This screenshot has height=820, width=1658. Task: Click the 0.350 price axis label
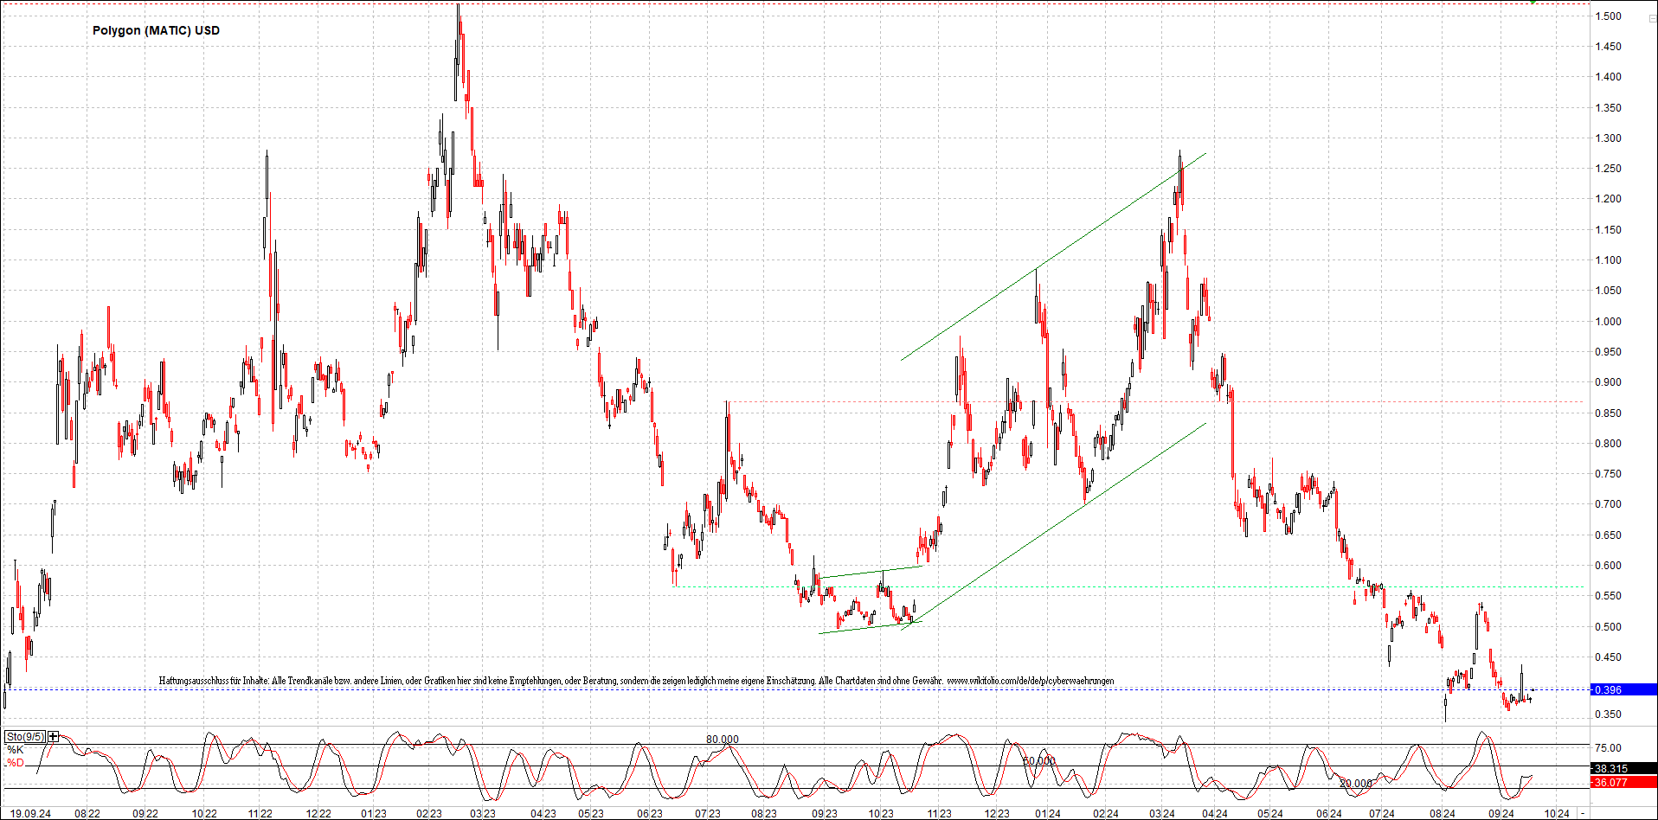1609,714
